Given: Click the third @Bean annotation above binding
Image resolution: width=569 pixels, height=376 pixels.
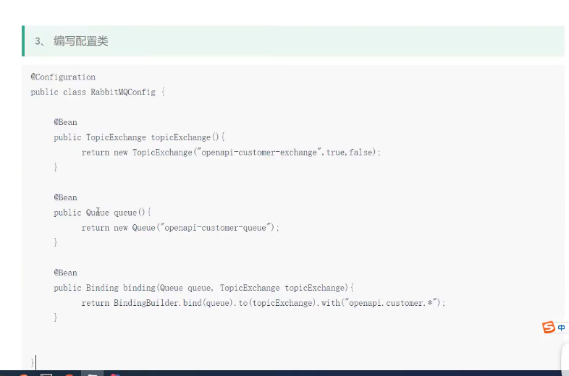Looking at the screenshot, I should click(65, 273).
